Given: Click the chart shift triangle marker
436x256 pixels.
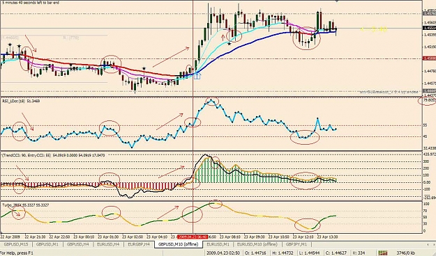Looking at the screenshot, I should [x=337, y=1].
